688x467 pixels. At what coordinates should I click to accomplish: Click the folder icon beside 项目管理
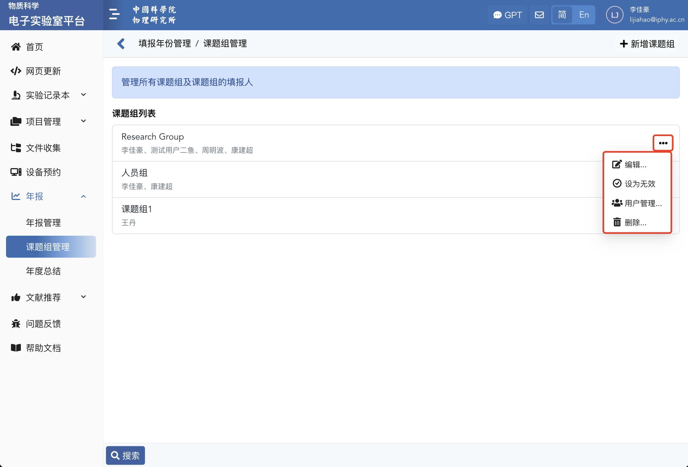[x=16, y=121]
